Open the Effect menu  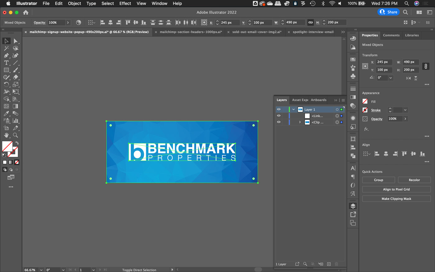(x=125, y=3)
